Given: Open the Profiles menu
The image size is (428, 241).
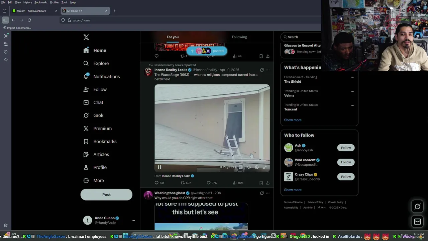Looking at the screenshot, I should click(55, 2).
